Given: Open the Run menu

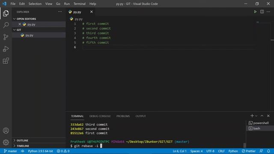Looking at the screenshot, I should (x=67, y=4).
